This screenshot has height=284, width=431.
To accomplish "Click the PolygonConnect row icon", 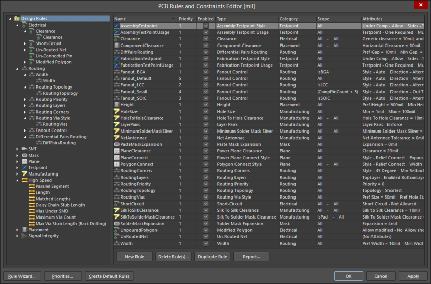I will (116, 164).
